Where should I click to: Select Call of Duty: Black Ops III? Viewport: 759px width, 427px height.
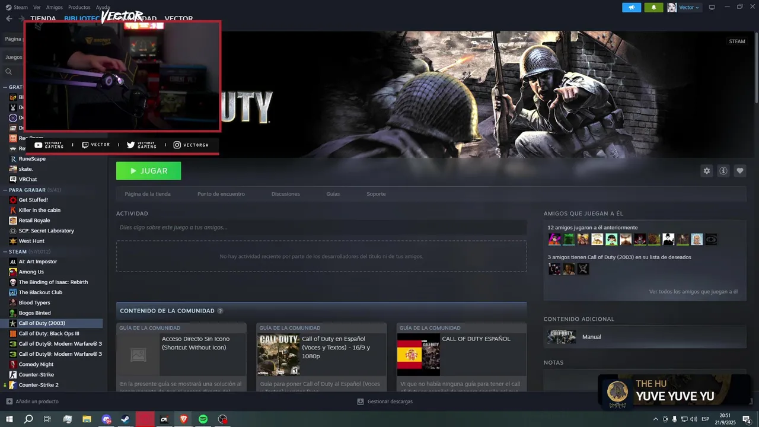point(49,333)
